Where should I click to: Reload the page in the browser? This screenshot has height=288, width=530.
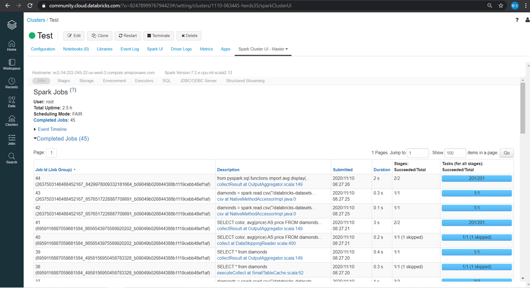point(30,5)
